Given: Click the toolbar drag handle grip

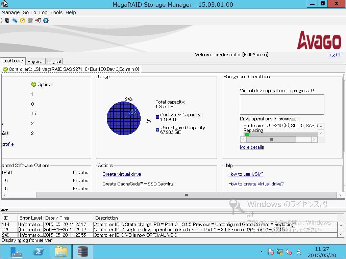Looking at the screenshot, I should point(2,21).
